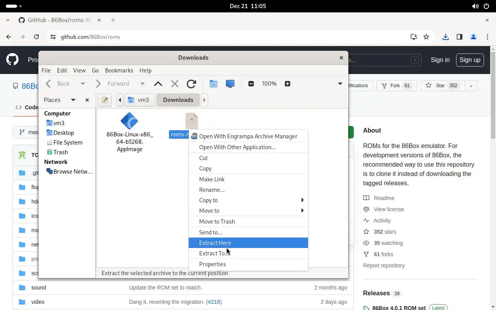Select the roms archive file icon
This screenshot has height=310, width=496.
pos(191,121)
